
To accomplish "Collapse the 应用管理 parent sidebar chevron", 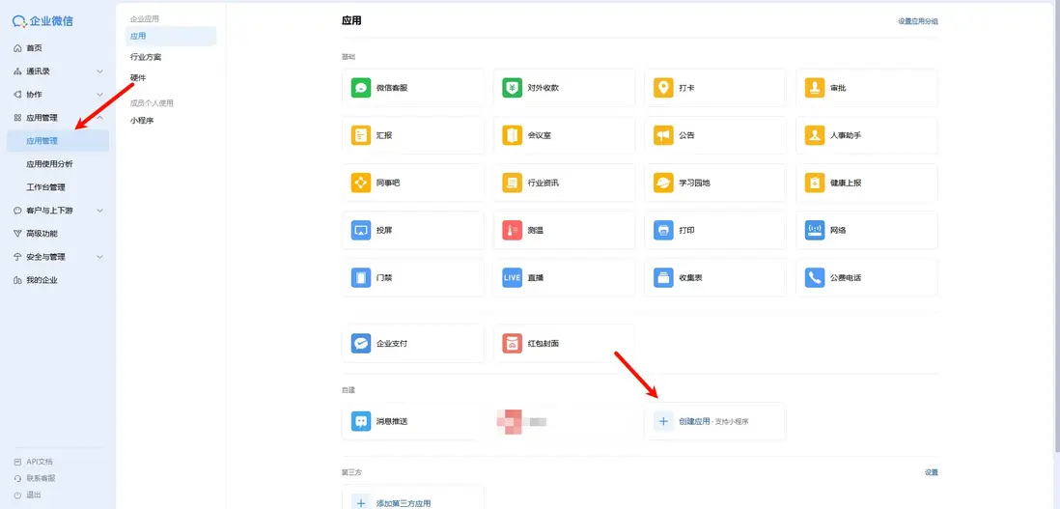I will click(x=100, y=118).
